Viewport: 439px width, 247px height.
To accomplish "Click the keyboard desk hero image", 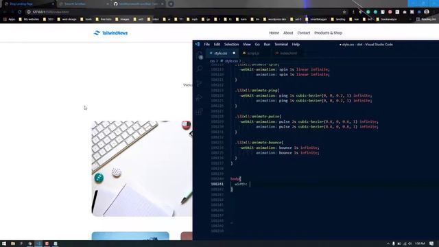I will [x=142, y=169].
